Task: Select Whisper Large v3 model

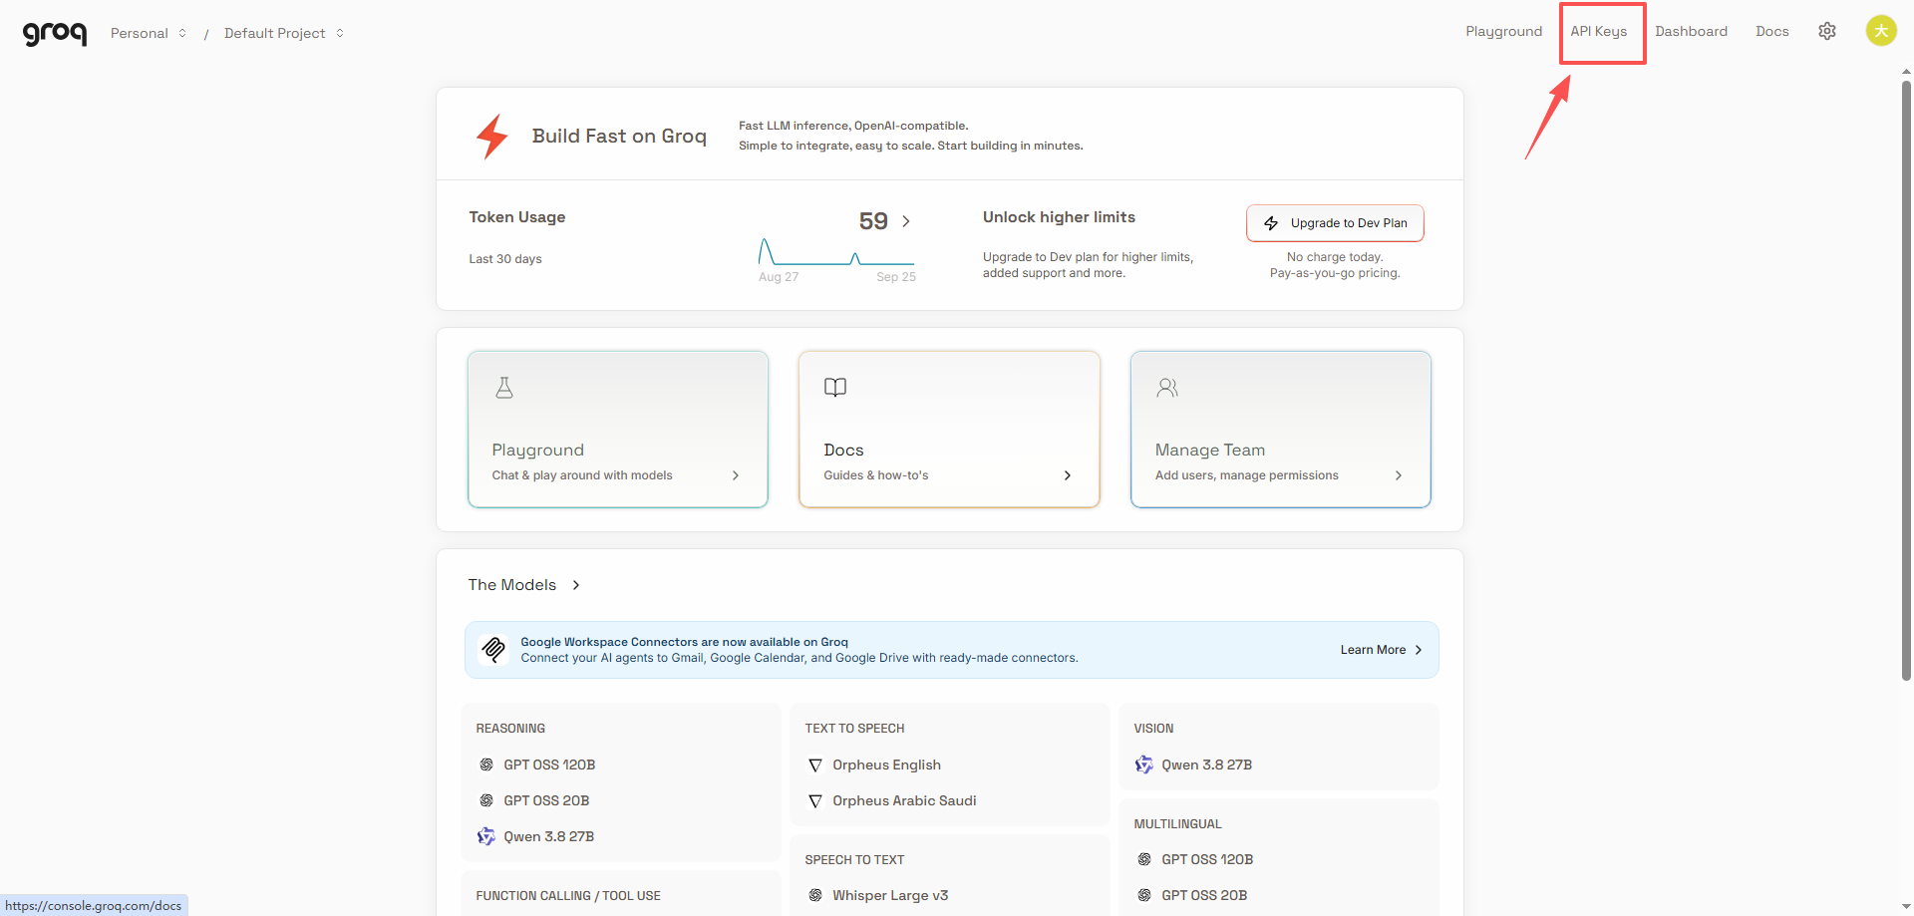Action: [x=890, y=895]
